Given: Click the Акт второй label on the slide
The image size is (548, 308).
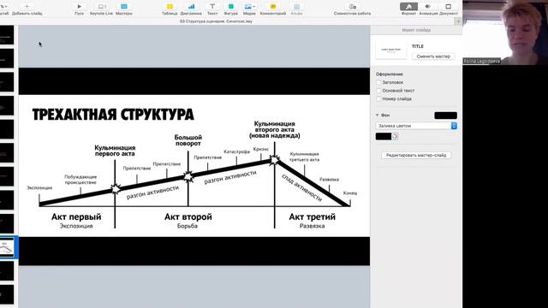Looking at the screenshot, I should (188, 216).
